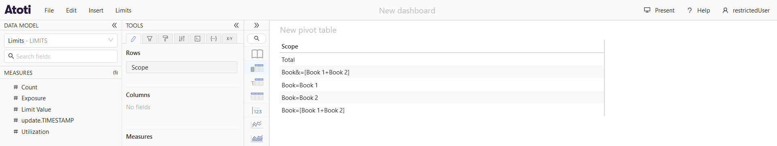Open the Insert menu
Screen dimensions: 777x146
[x=96, y=11]
